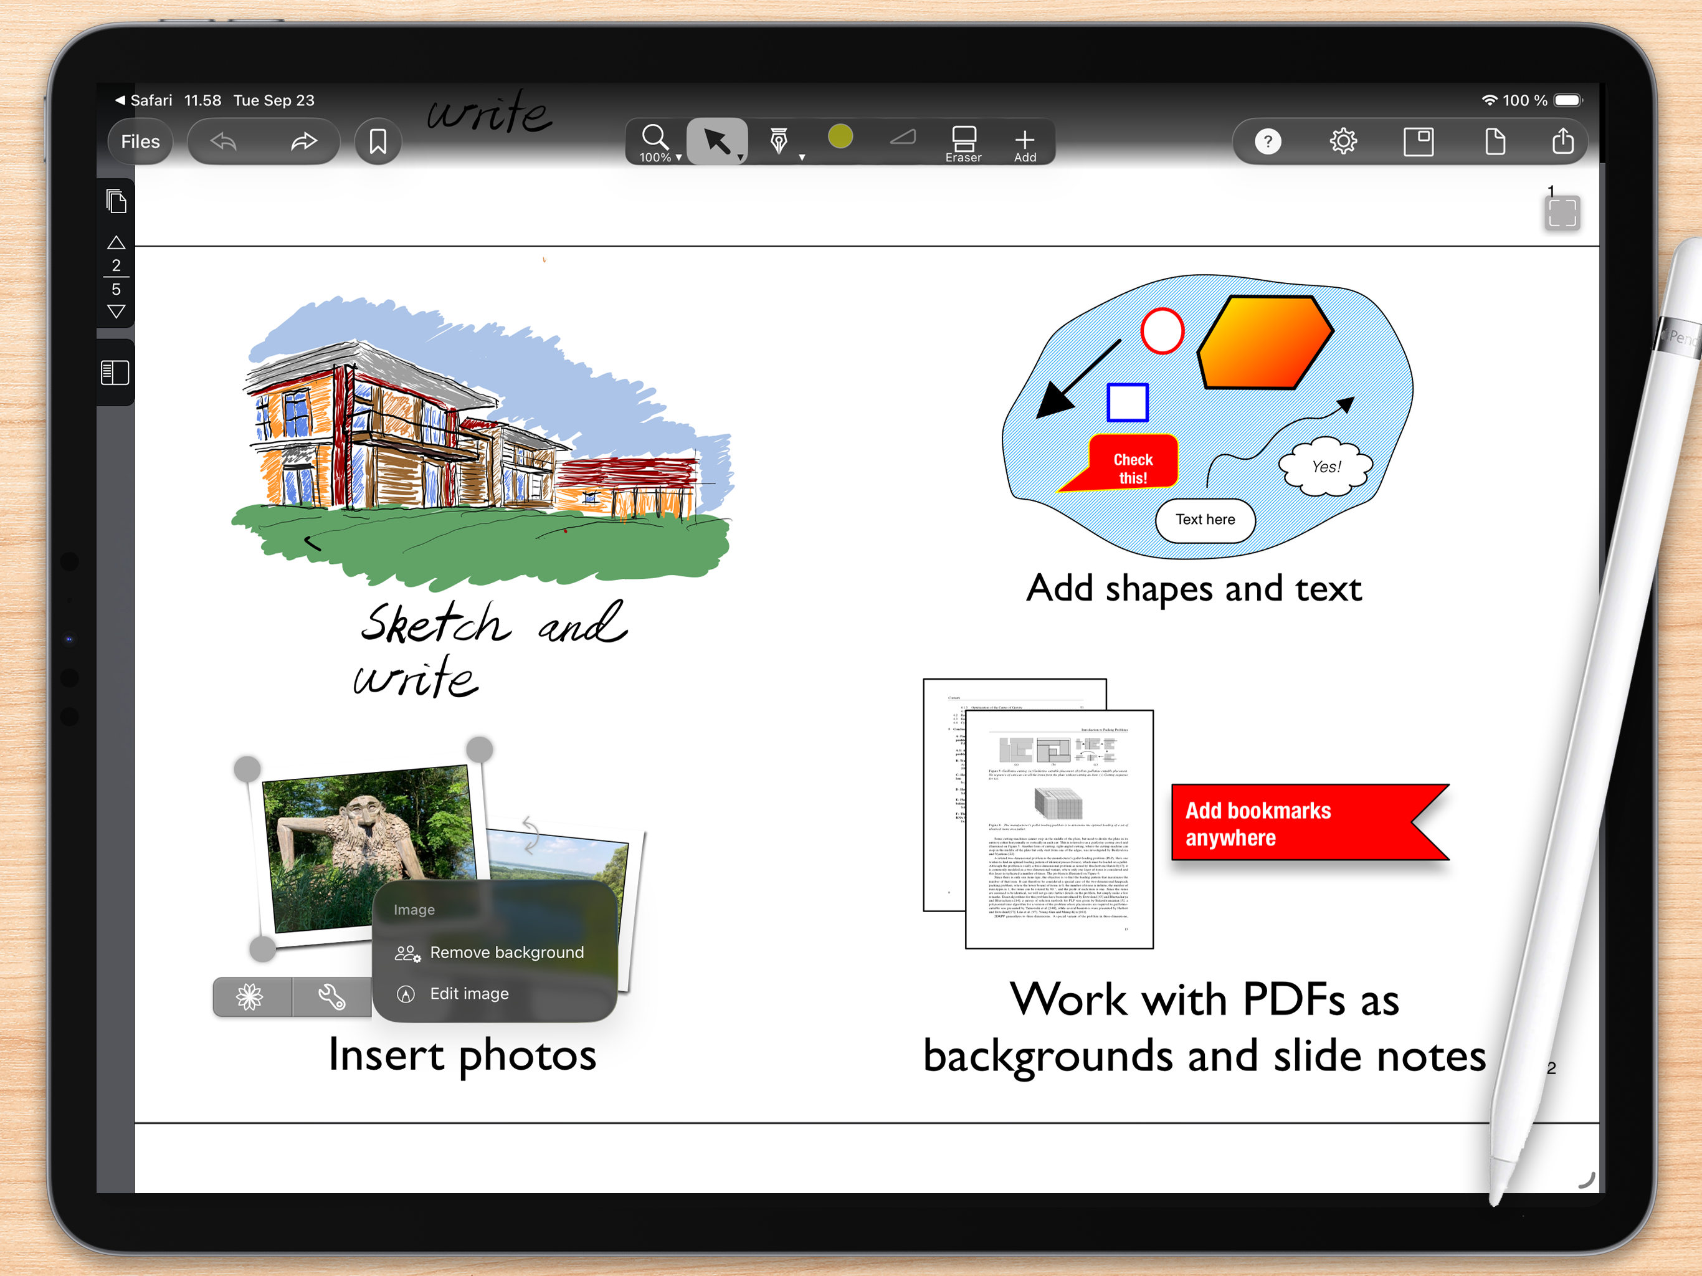
Task: Open the bookmark button
Action: (x=378, y=141)
